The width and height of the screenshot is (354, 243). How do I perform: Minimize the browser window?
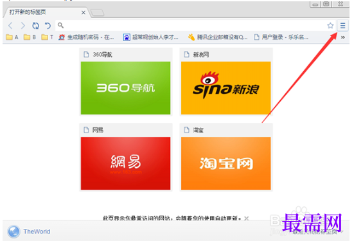coord(315,4)
